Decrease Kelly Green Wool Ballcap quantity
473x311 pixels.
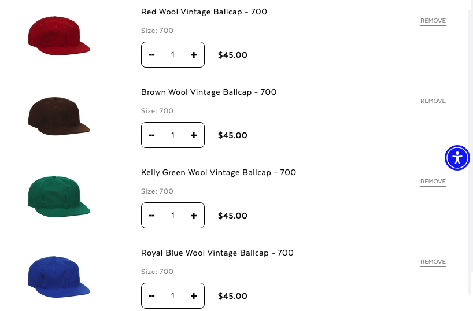152,216
